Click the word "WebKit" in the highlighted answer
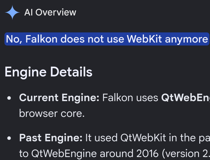Image resolution: width=210 pixels, height=160 pixels. [x=144, y=39]
